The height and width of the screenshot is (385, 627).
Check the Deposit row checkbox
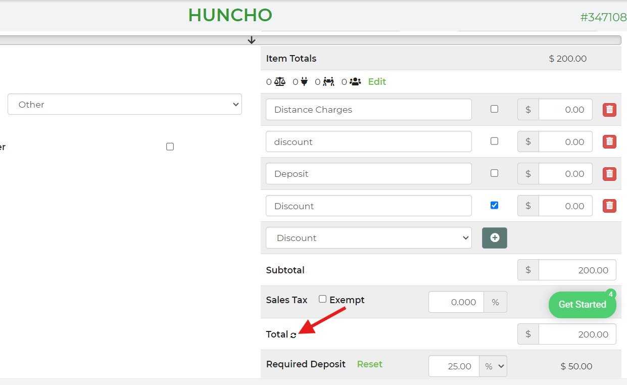(494, 173)
